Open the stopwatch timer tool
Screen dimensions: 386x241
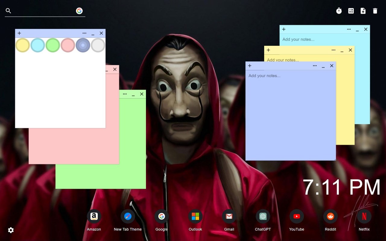click(x=339, y=11)
